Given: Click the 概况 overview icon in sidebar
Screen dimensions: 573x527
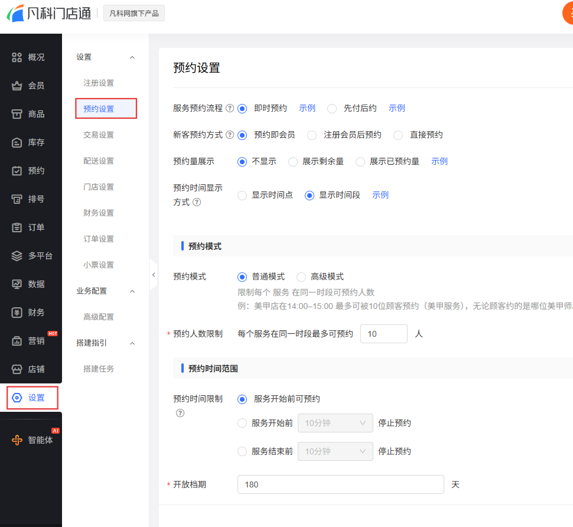Looking at the screenshot, I should [17, 57].
